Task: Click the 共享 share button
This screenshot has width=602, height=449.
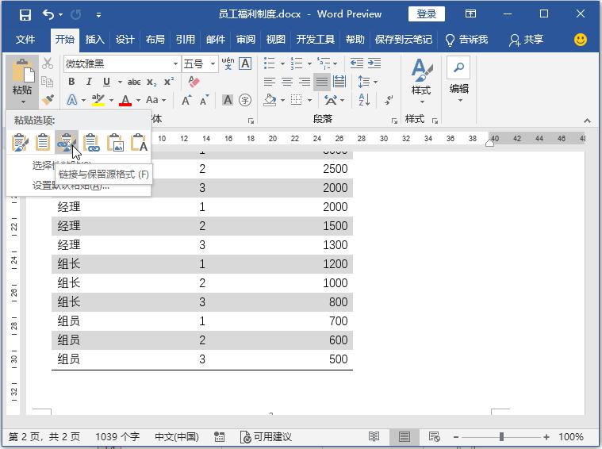Action: 527,39
